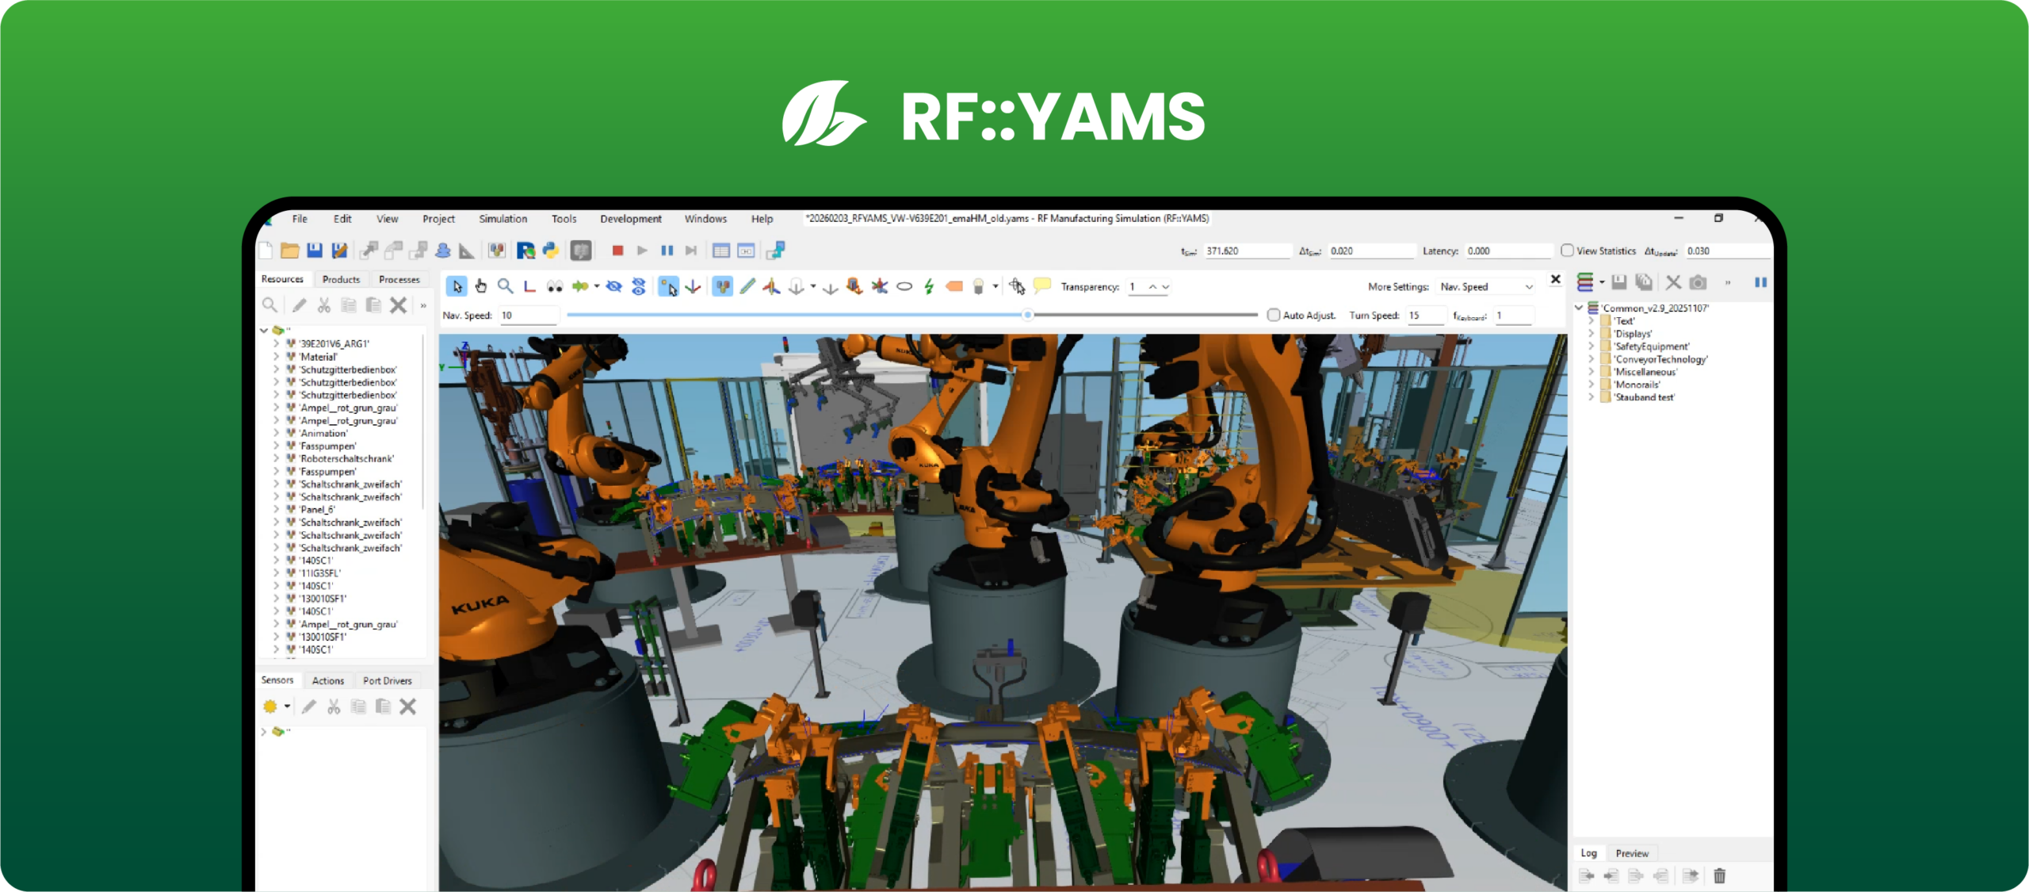Screen dimensions: 2029x892
Task: Open the More Settings Nav. Speed dropdown
Action: coord(1487,287)
